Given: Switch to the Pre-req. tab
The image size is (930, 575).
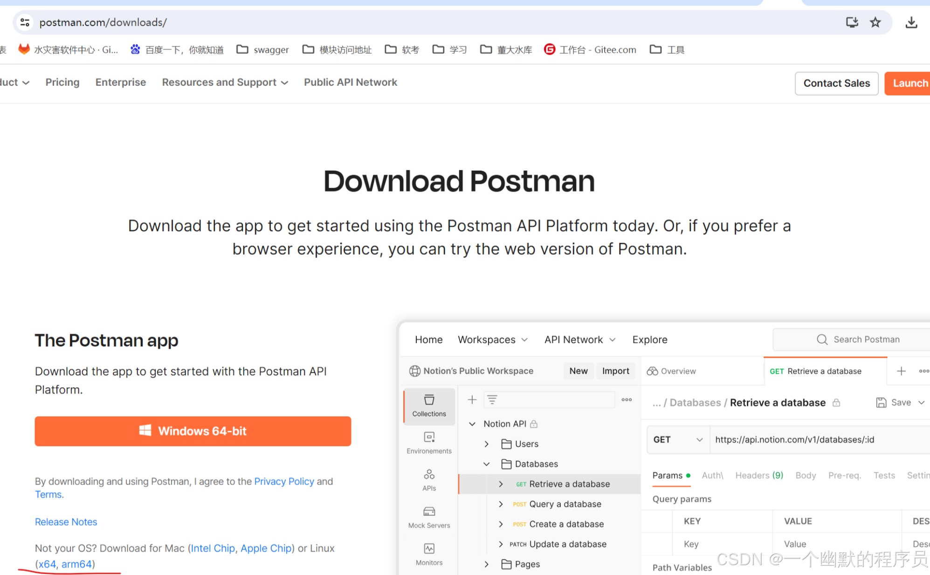Looking at the screenshot, I should (844, 475).
